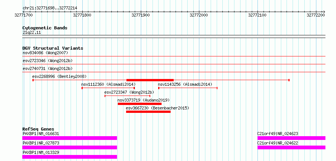Click the esv2723347 red span line
Viewport: 336px width, 161px height.
pos(128,96)
